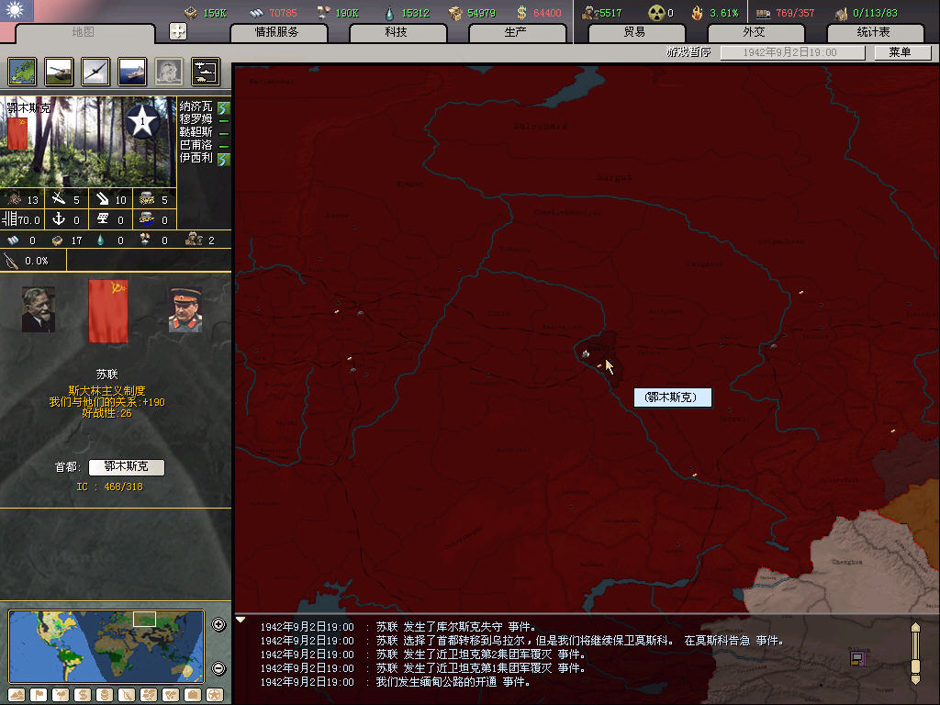The image size is (940, 705).
Task: Toggle the flag political map mode
Action: pos(39,695)
